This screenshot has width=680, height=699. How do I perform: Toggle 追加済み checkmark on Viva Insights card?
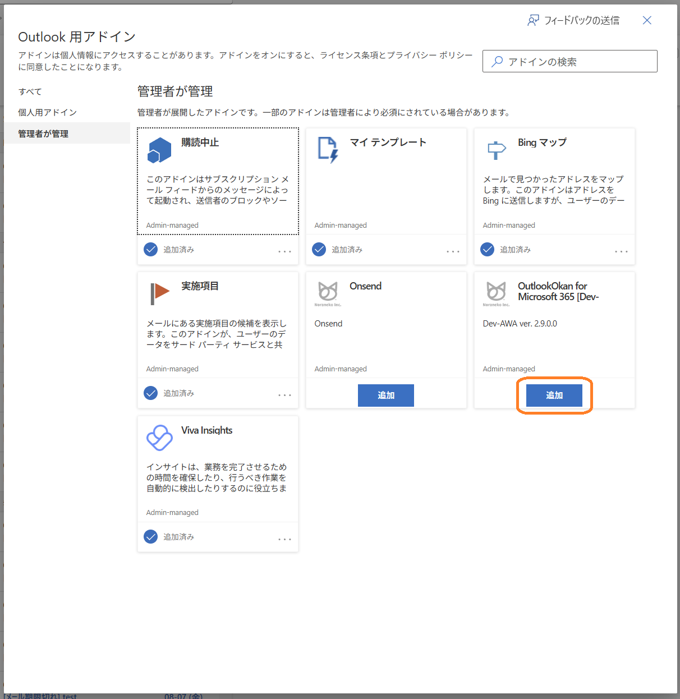(150, 537)
